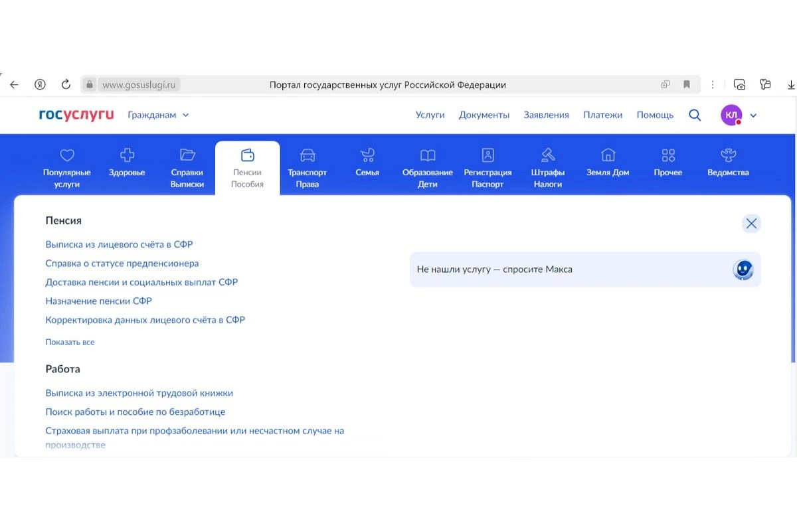
Task: Open the Семья stroller category
Action: pos(367,163)
